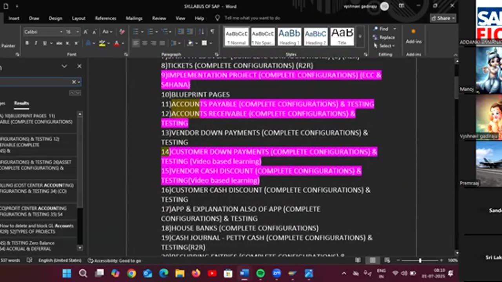Shrink the font size

tap(94, 32)
